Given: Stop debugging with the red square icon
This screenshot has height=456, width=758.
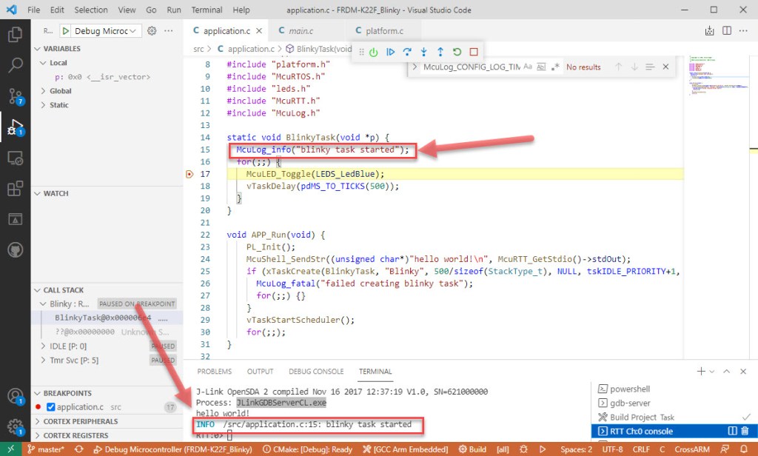Looking at the screenshot, I should click(x=474, y=52).
